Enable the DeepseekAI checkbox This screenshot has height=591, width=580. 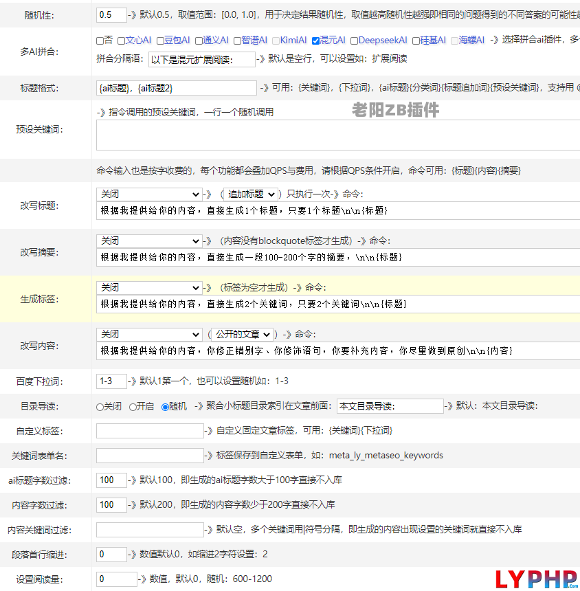(x=355, y=41)
